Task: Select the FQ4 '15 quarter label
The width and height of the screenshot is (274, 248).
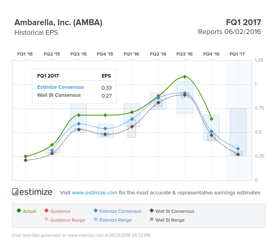Action: tap(105, 54)
